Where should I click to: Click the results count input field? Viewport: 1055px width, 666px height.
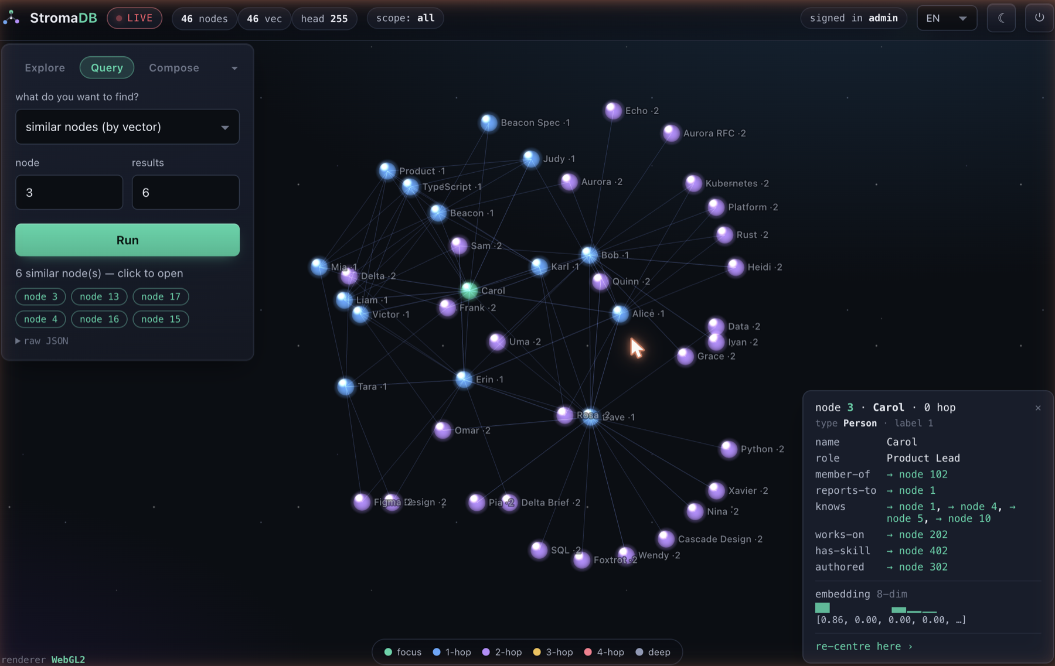coord(185,192)
